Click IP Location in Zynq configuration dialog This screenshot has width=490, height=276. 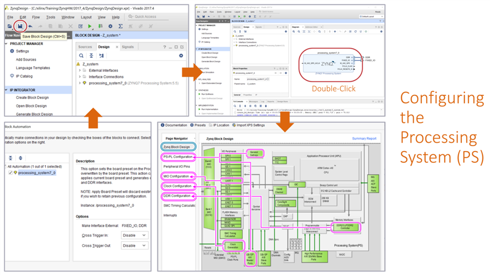218,125
